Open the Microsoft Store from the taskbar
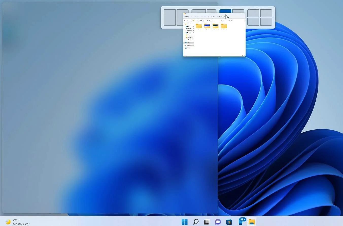This screenshot has width=343, height=226. point(229,222)
